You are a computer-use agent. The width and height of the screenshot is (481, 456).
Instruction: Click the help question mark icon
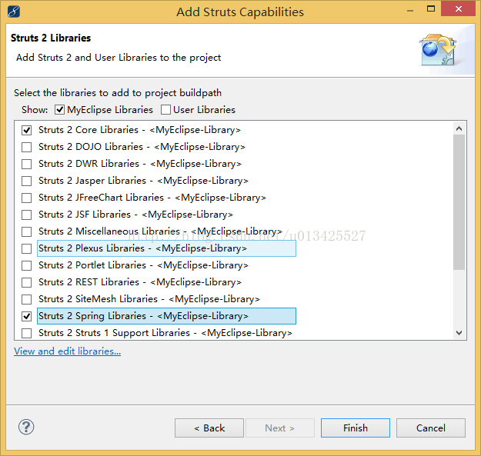26,428
